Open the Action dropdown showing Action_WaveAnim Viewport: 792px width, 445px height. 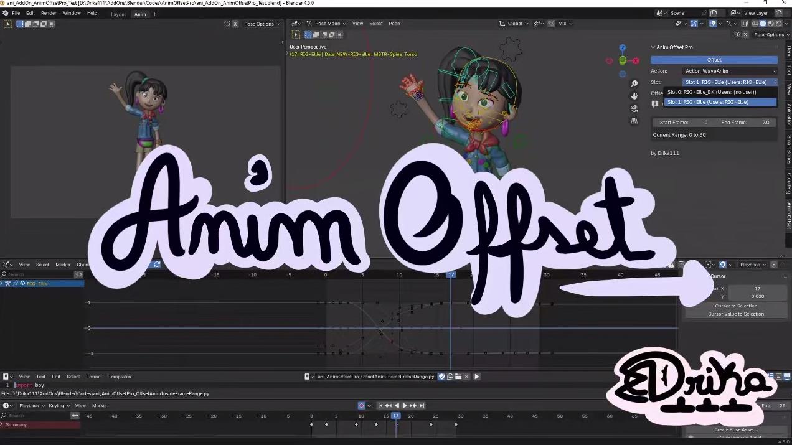pos(730,71)
